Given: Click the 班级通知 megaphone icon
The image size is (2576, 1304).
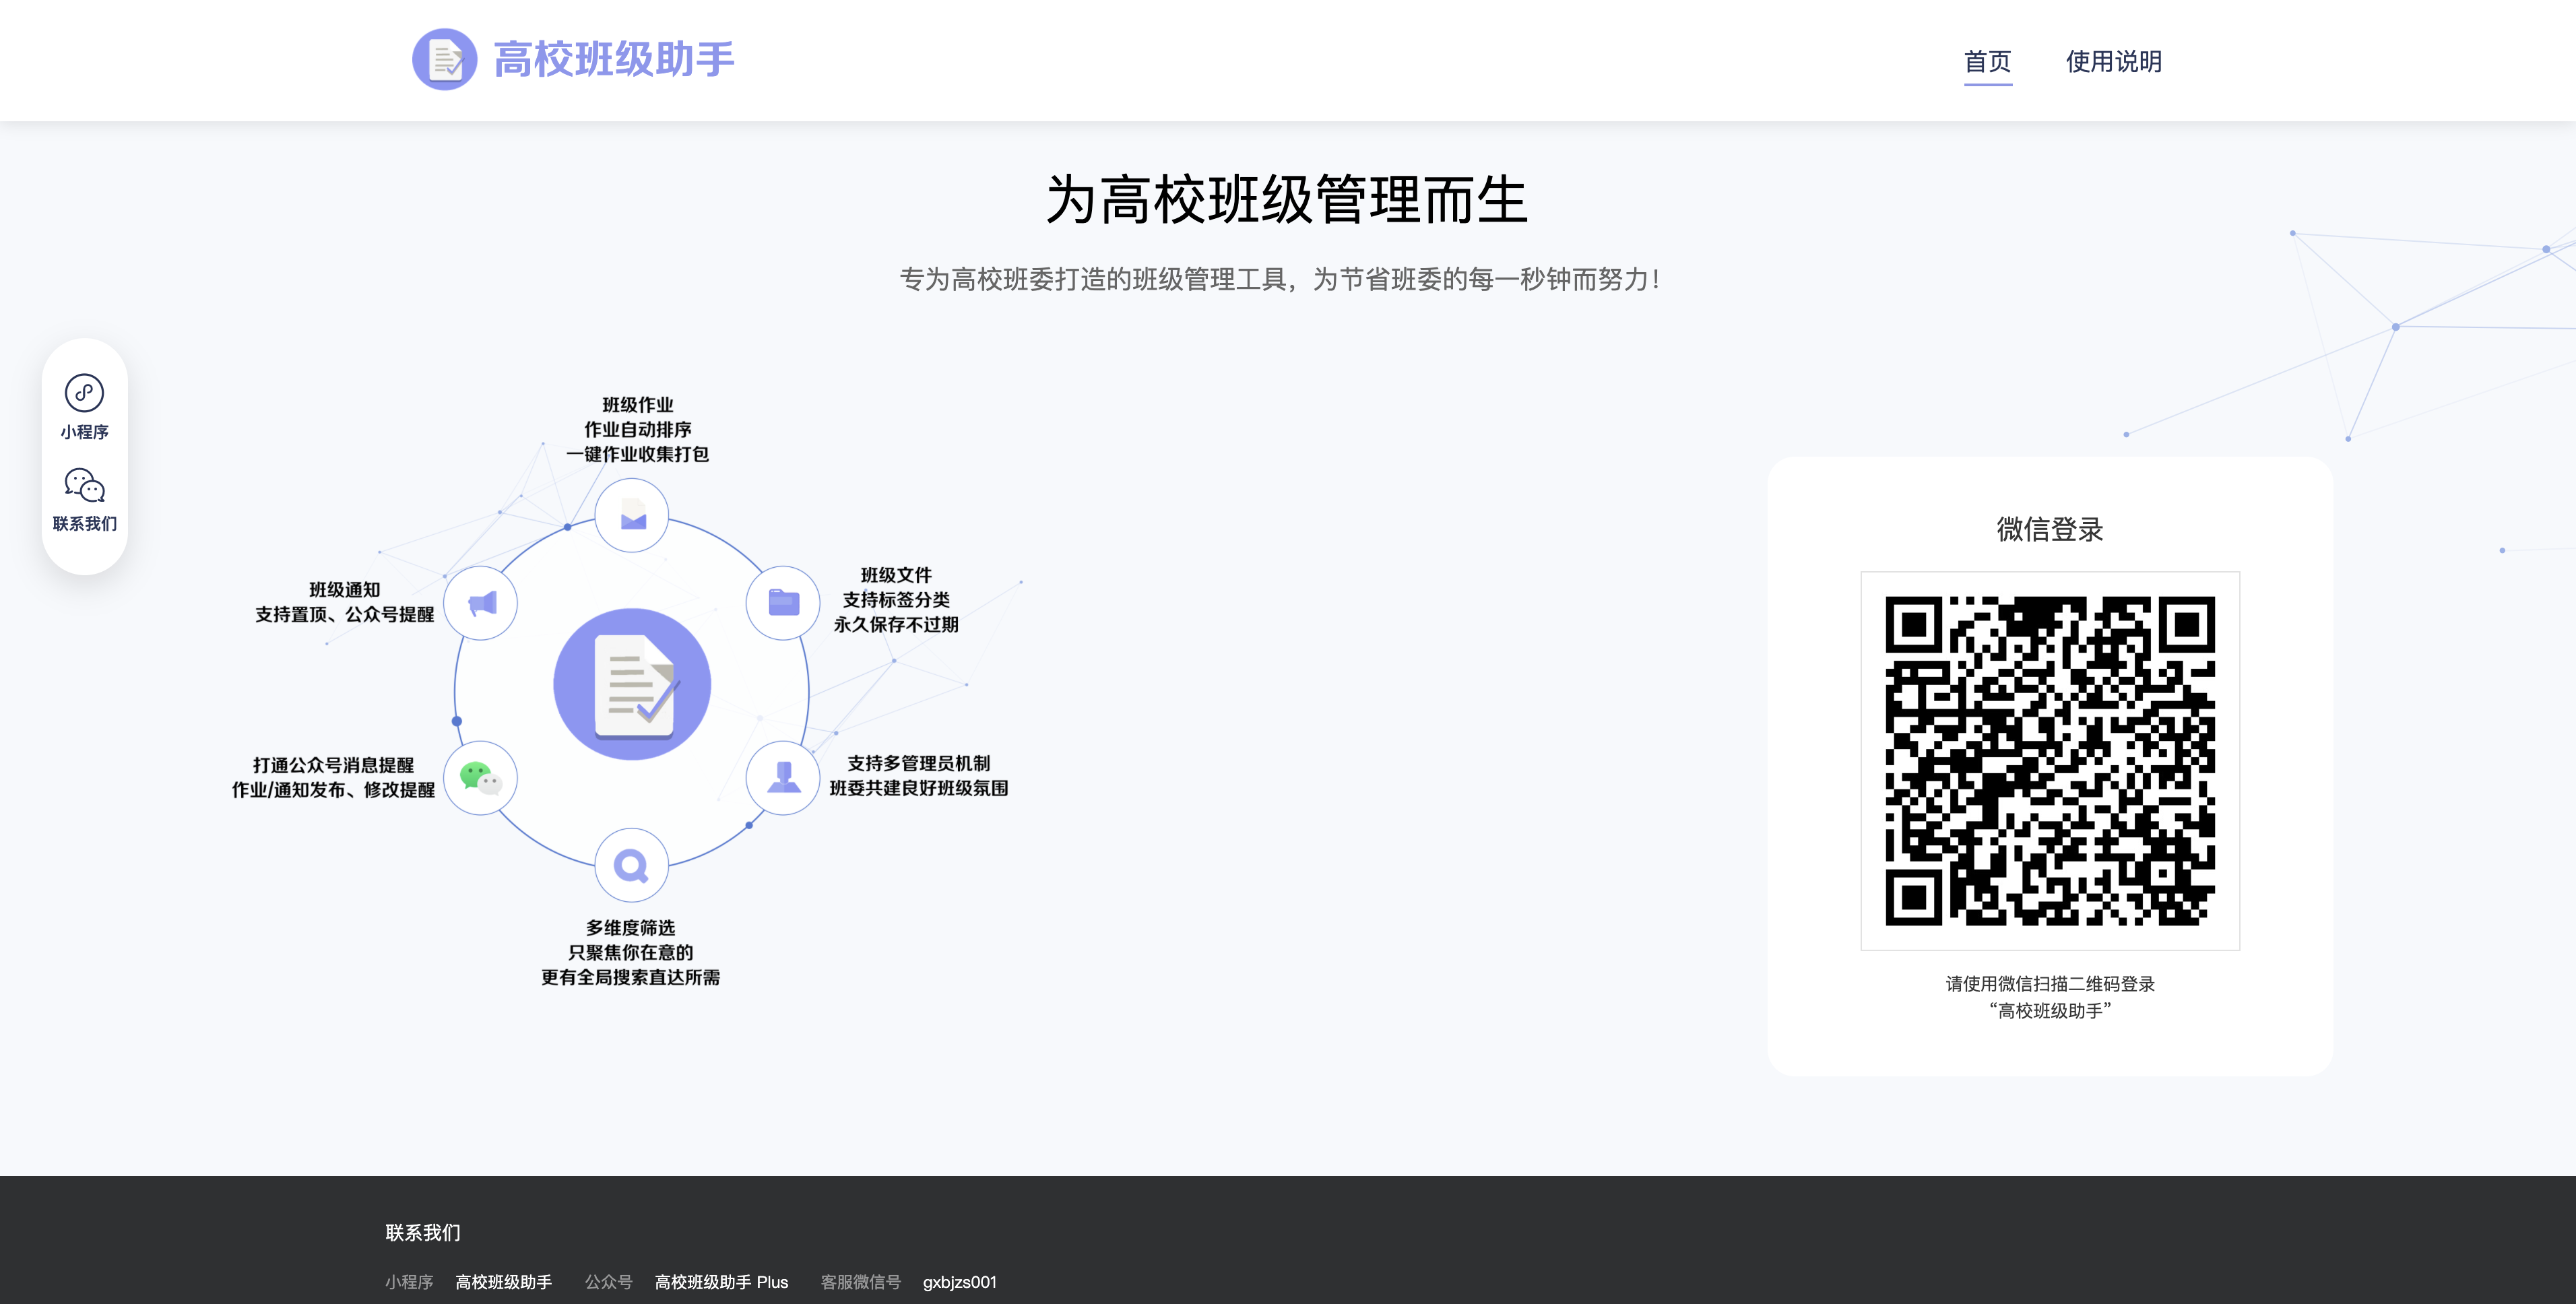Looking at the screenshot, I should (x=481, y=603).
